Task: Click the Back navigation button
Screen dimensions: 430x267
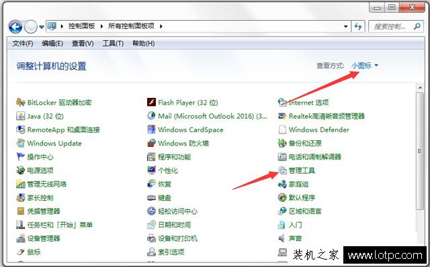Action: [15, 27]
